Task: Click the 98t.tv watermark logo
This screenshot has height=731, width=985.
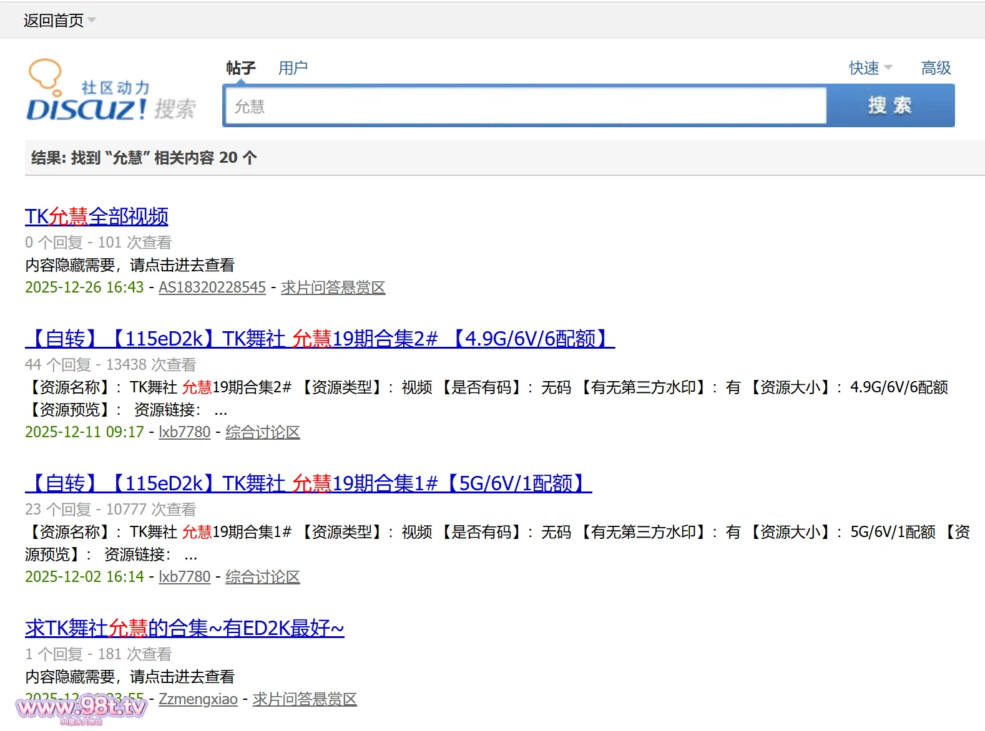Action: click(x=81, y=709)
